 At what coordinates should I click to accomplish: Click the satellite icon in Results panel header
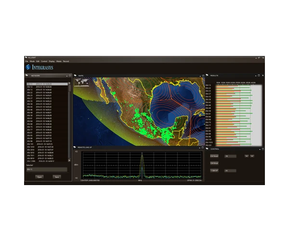coord(207,75)
